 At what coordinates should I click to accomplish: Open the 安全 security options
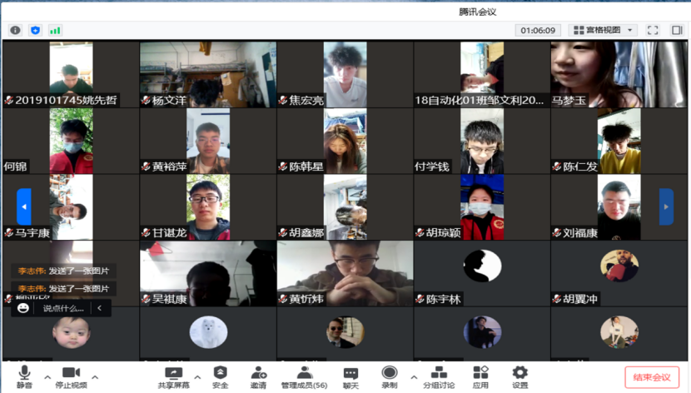click(x=221, y=377)
